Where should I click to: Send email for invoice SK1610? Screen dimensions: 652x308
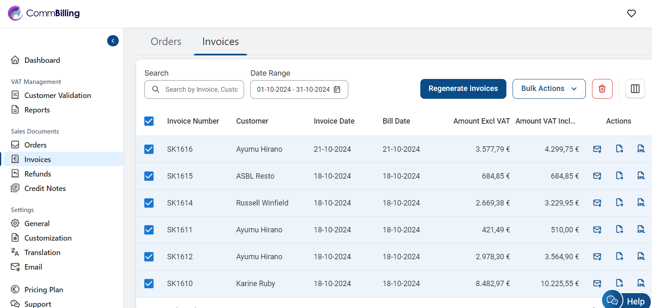[597, 284]
